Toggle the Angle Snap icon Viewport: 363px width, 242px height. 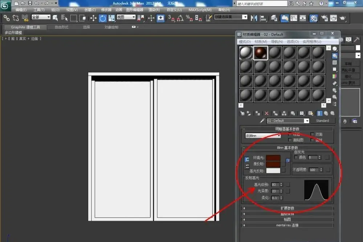180,18
